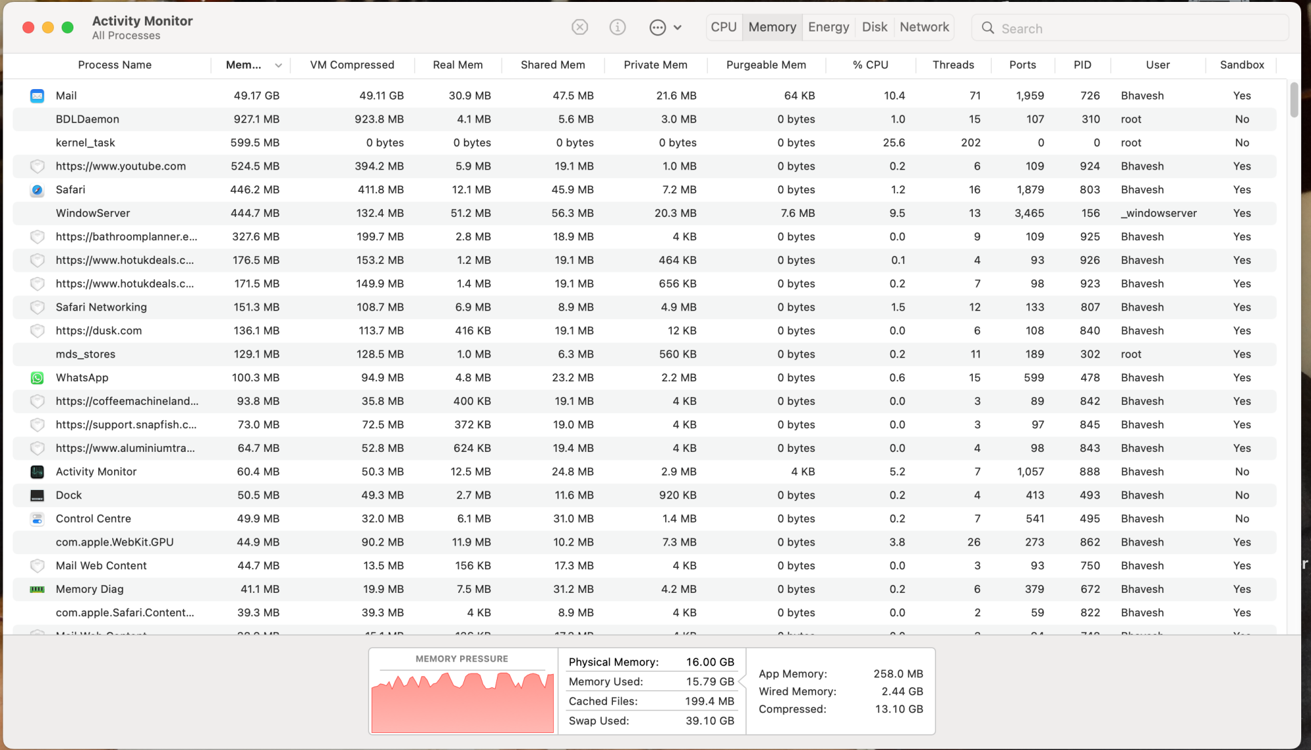1311x750 pixels.
Task: Sort by Process Name column header
Action: pos(115,65)
